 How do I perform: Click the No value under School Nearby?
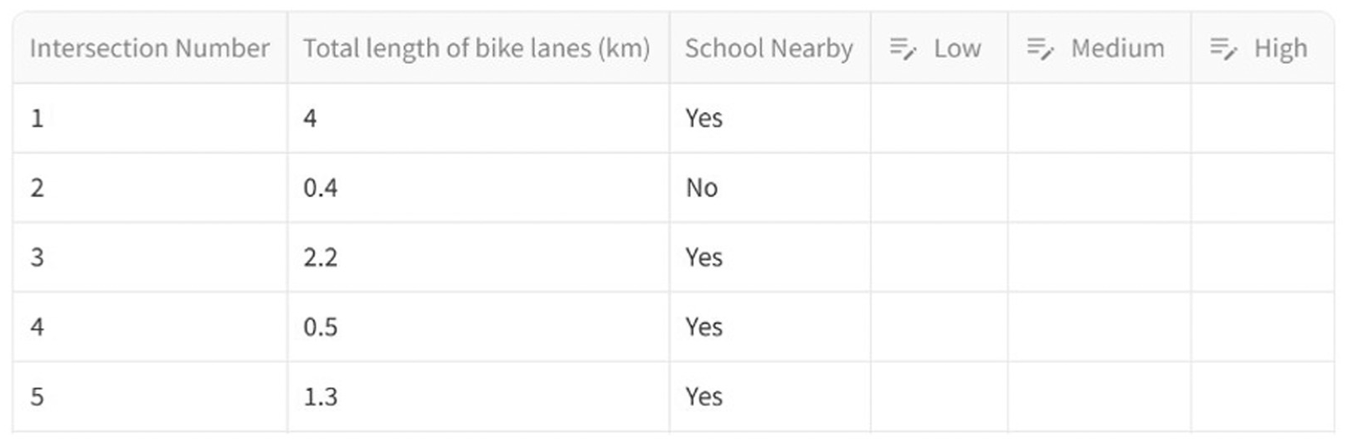pyautogui.click(x=702, y=188)
